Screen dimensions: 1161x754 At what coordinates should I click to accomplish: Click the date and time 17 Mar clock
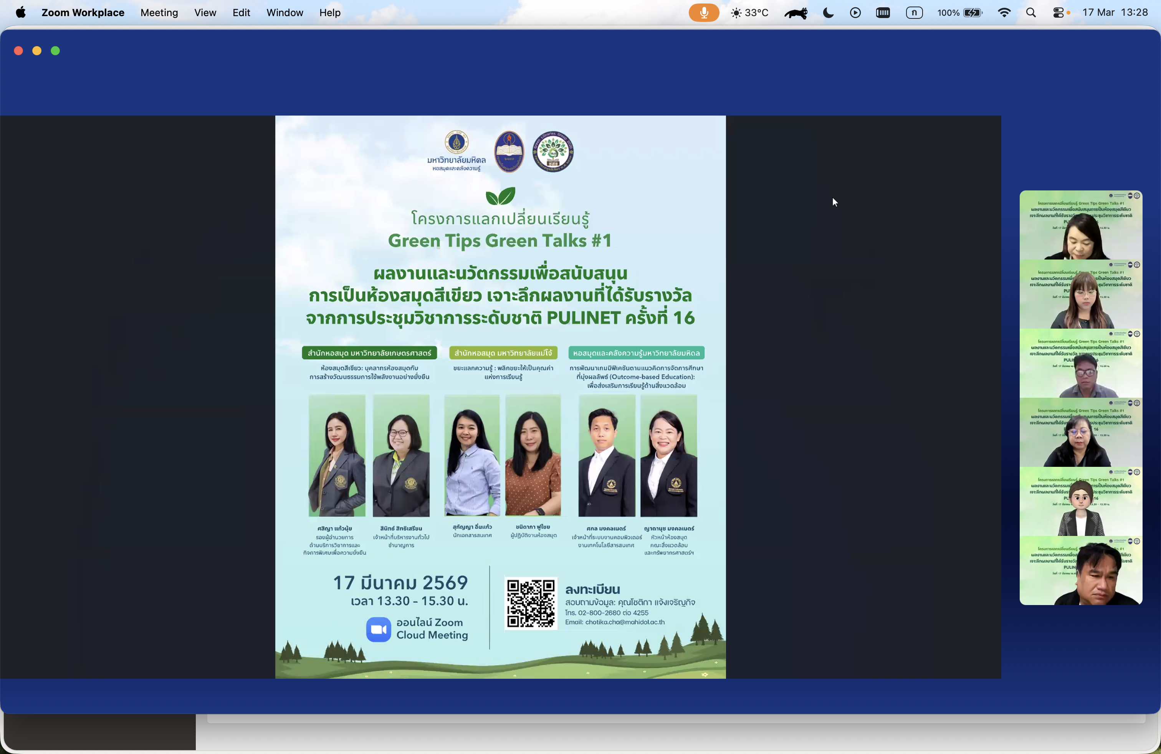tap(1115, 13)
